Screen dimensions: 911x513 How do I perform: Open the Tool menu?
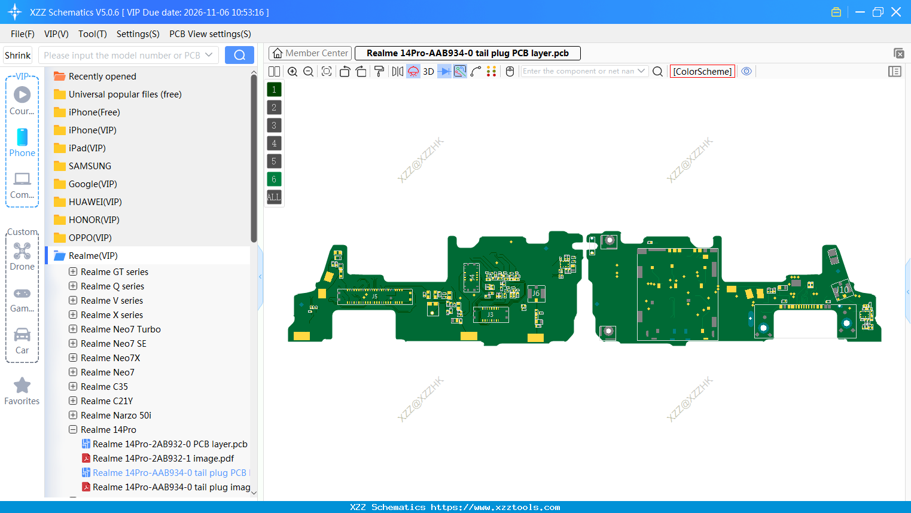(x=92, y=34)
